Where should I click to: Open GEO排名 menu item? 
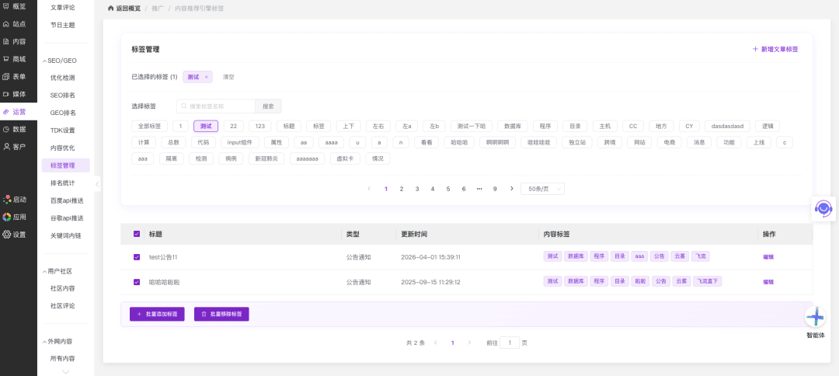(x=63, y=113)
